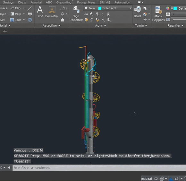The image size is (186, 181).
Task: Click the New layer button
Action: tap(90, 8)
